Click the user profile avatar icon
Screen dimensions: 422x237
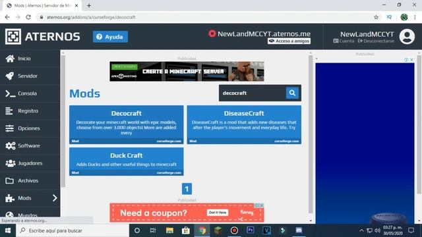[407, 37]
